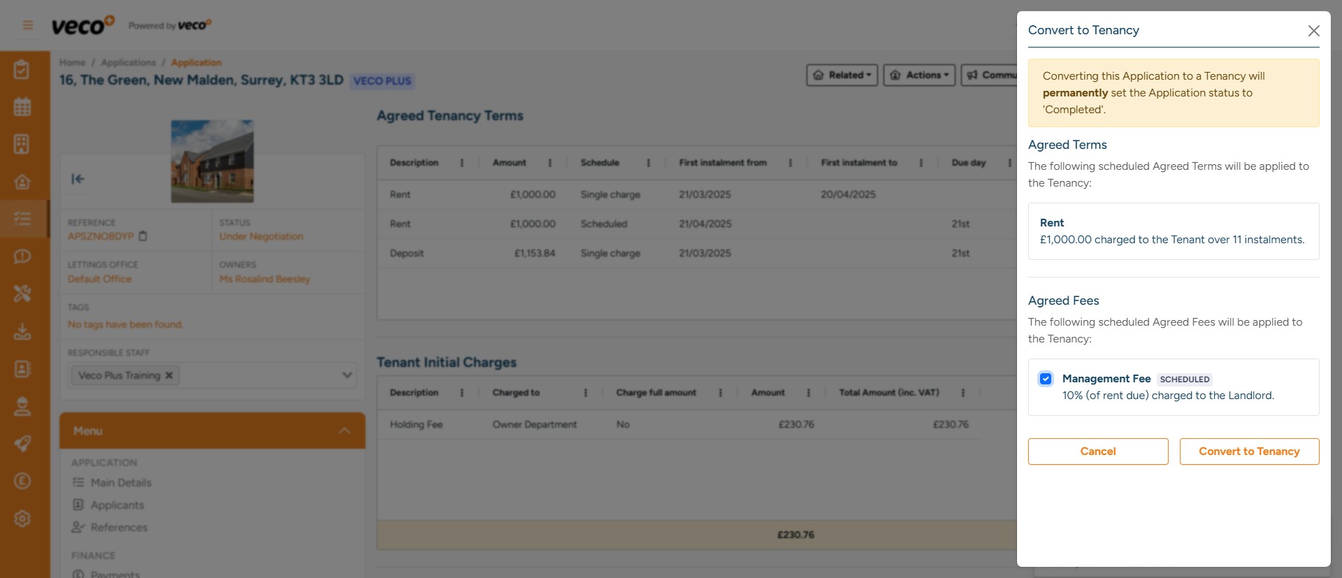Open the hamburger navigation menu

(28, 25)
